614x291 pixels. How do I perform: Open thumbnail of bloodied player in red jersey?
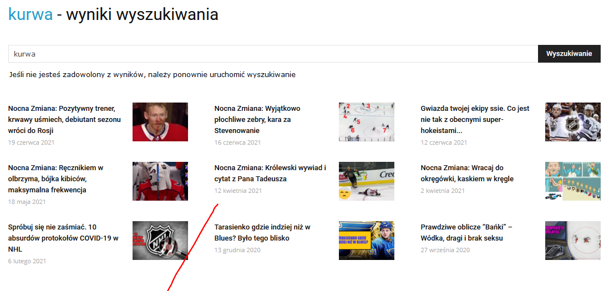click(x=160, y=121)
